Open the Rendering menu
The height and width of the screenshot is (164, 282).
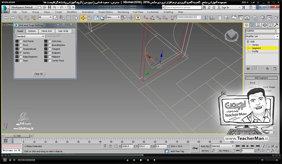pos(123,12)
